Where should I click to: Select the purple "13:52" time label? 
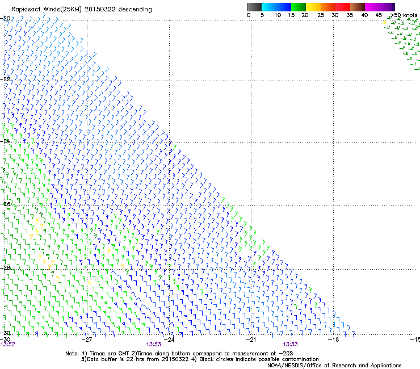[x=8, y=345]
